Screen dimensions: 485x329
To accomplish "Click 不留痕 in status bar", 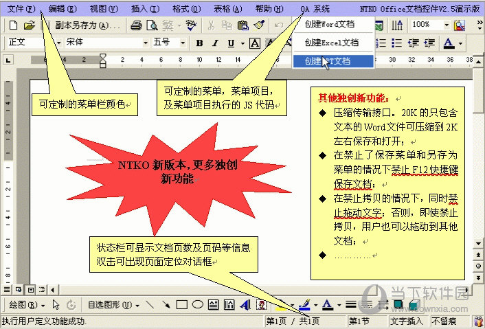I will (x=444, y=321).
